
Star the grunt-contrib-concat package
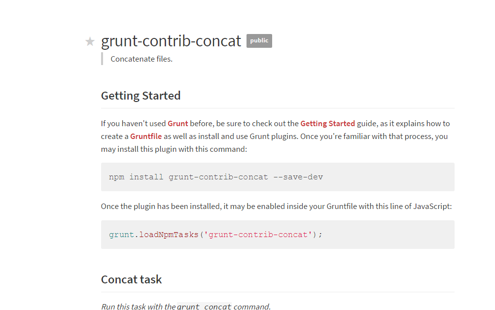(x=90, y=41)
